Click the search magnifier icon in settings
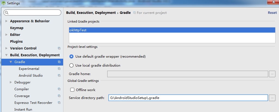Image resolution: width=279 pixels, height=112 pixels. coord(7,13)
